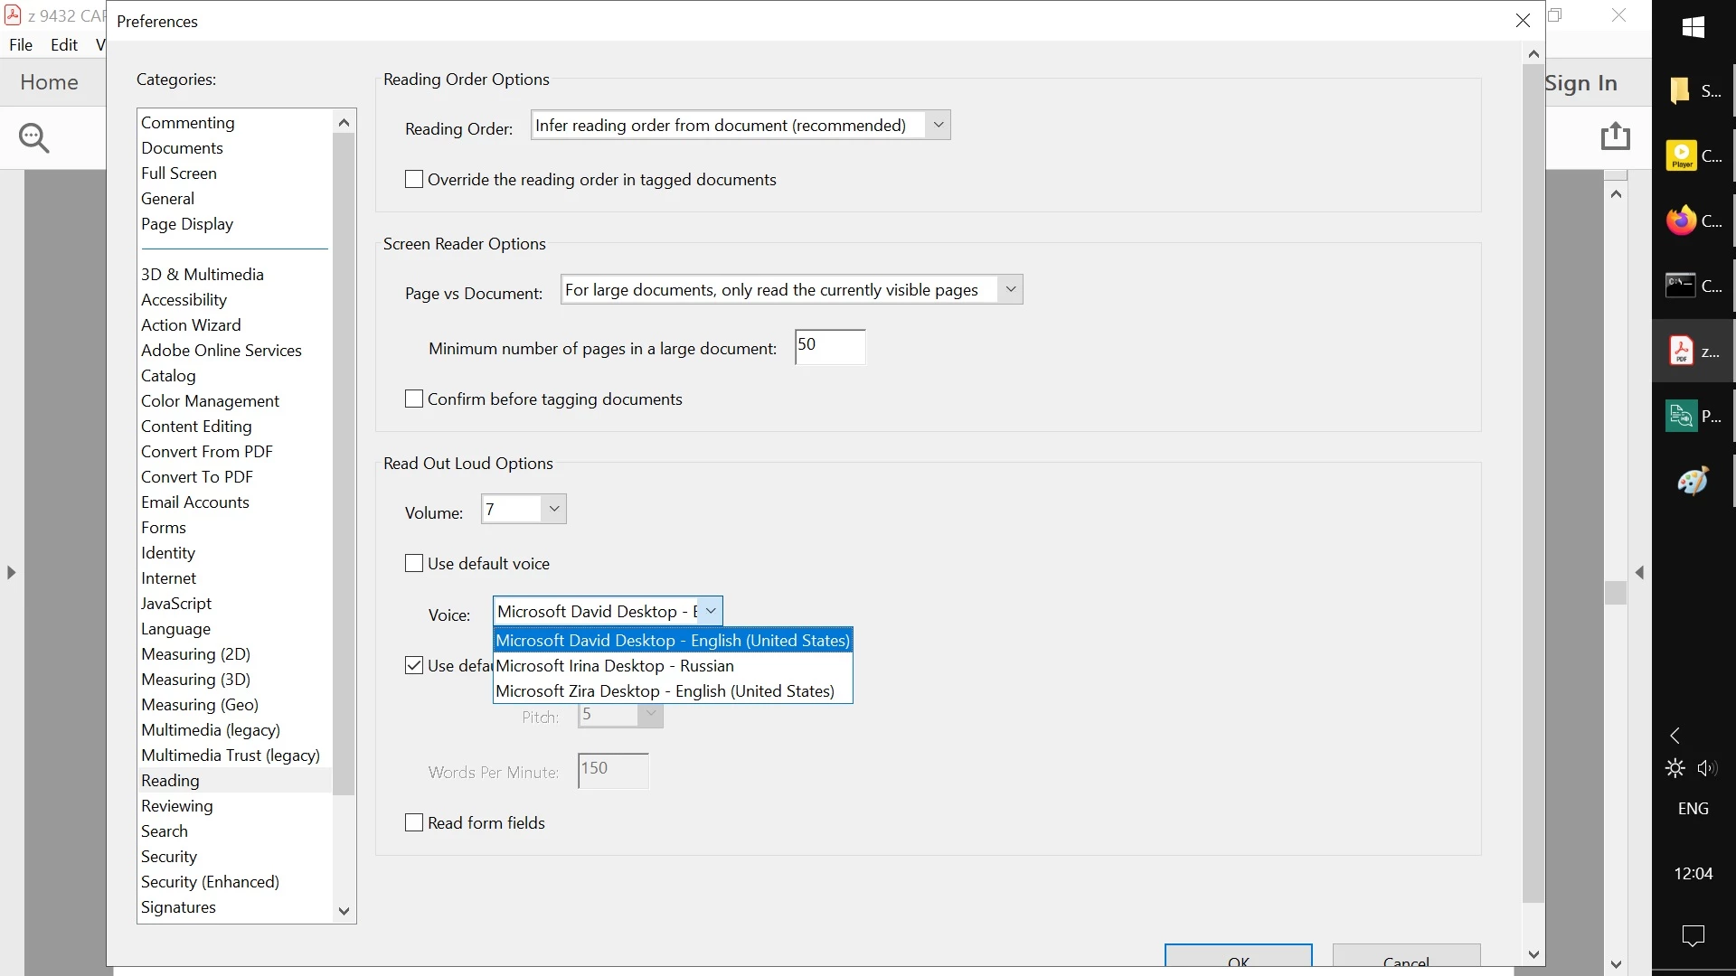Enable Read form fields checkbox

click(x=414, y=822)
